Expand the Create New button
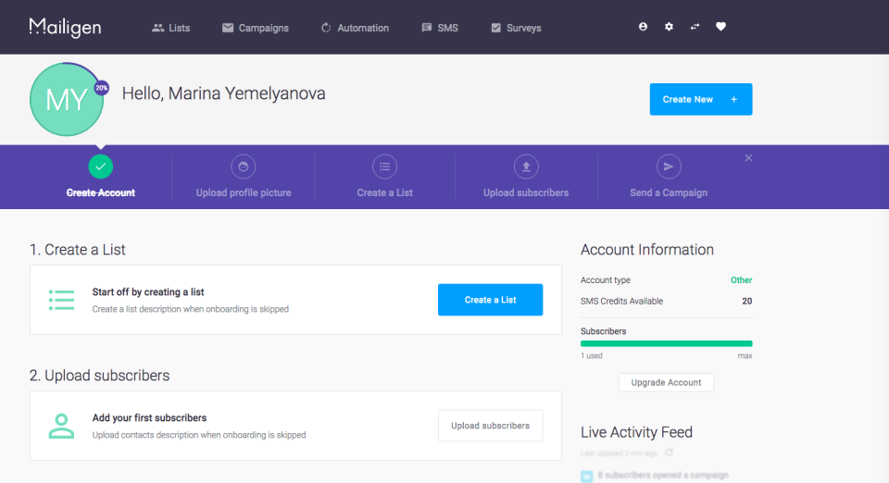 [x=701, y=99]
